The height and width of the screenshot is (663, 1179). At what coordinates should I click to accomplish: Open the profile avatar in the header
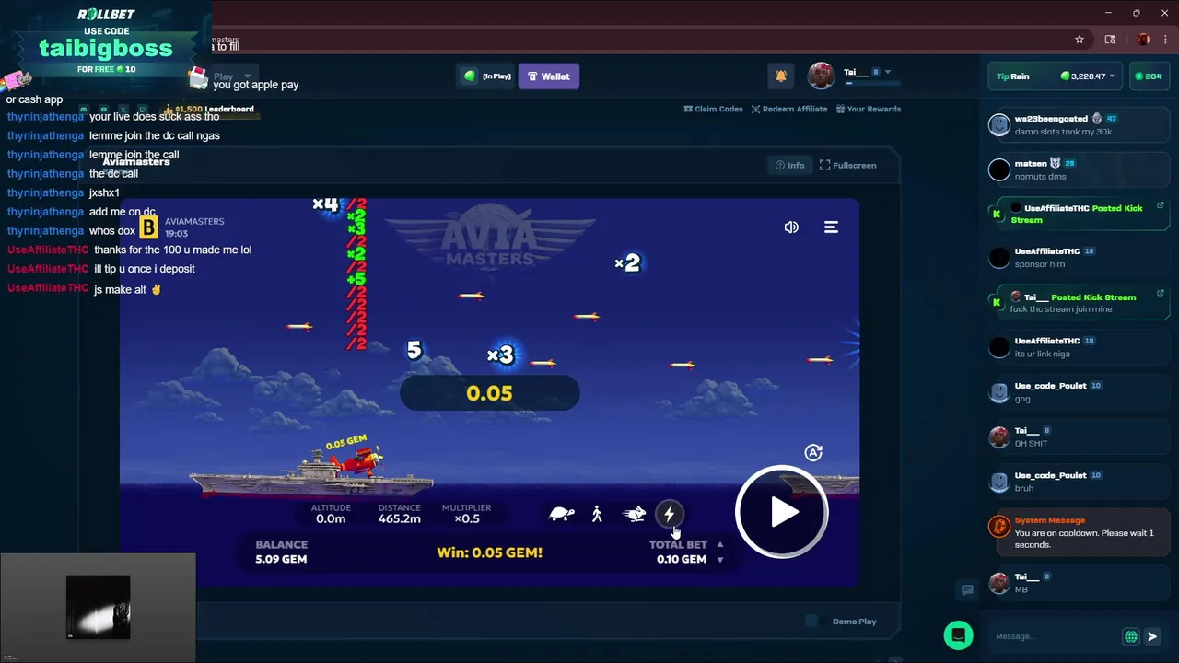pos(822,76)
